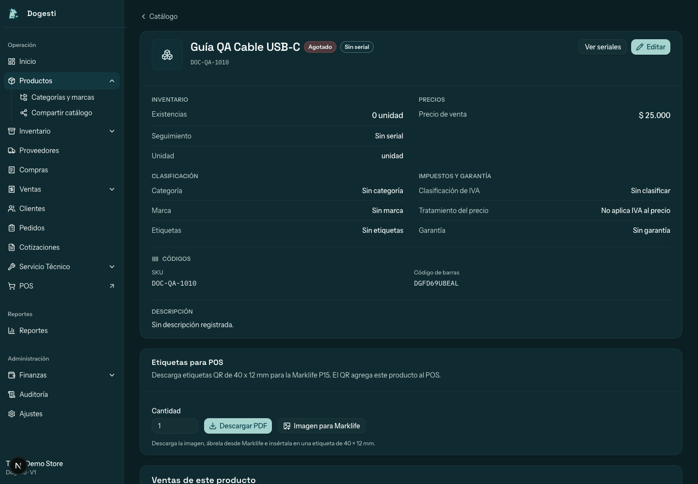
Task: Click the round N avatar badge
Action: tap(18, 466)
